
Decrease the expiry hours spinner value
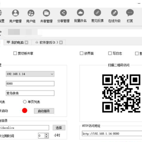tap(46, 137)
